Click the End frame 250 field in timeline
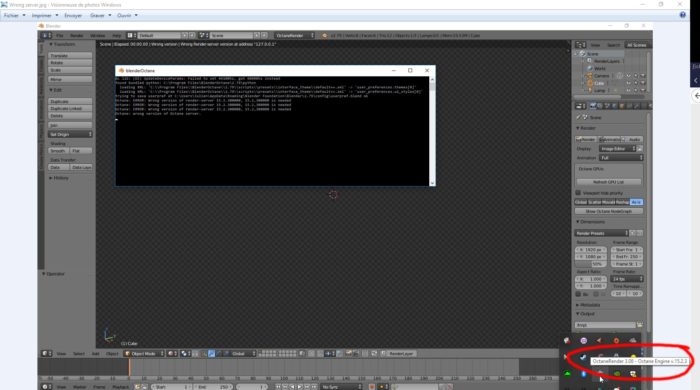The height and width of the screenshot is (390, 700). [213, 387]
